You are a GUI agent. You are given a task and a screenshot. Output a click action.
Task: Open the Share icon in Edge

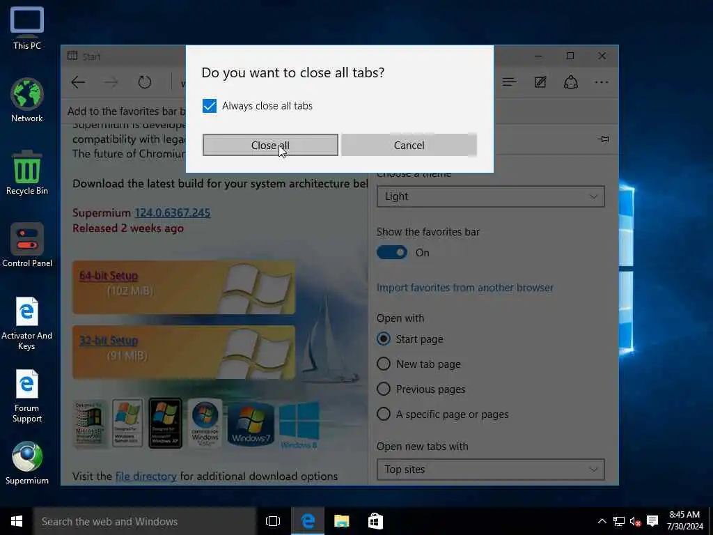pos(571,82)
